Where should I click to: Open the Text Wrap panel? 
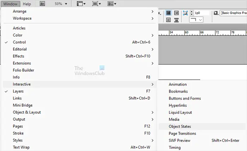click(80, 147)
